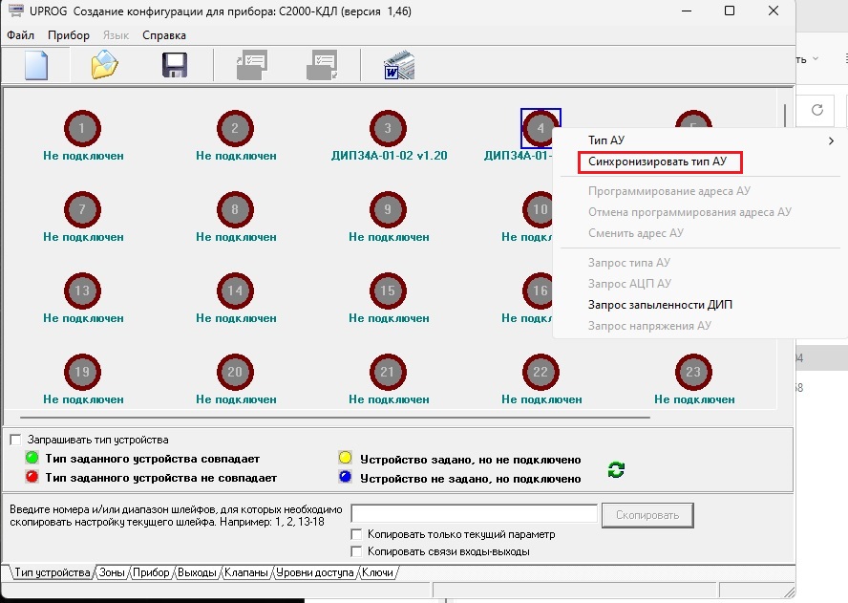848x603 pixels.
Task: Select device address 19 icon
Action: coord(82,372)
